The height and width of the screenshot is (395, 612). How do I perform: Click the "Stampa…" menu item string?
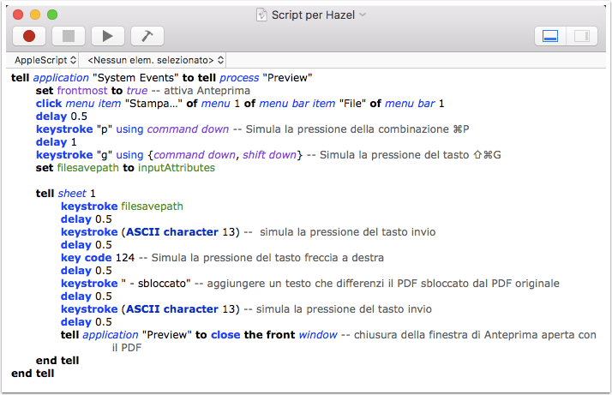click(153, 104)
